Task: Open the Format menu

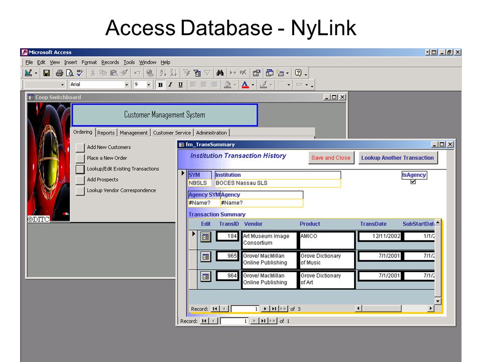Action: 89,62
